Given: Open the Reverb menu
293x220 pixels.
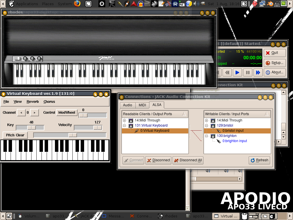Looking at the screenshot, I should point(33,102).
